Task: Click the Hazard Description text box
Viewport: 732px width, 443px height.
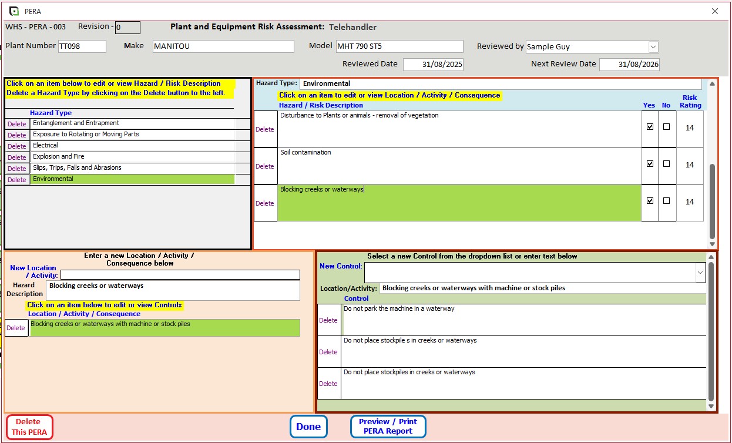Action: pos(173,290)
